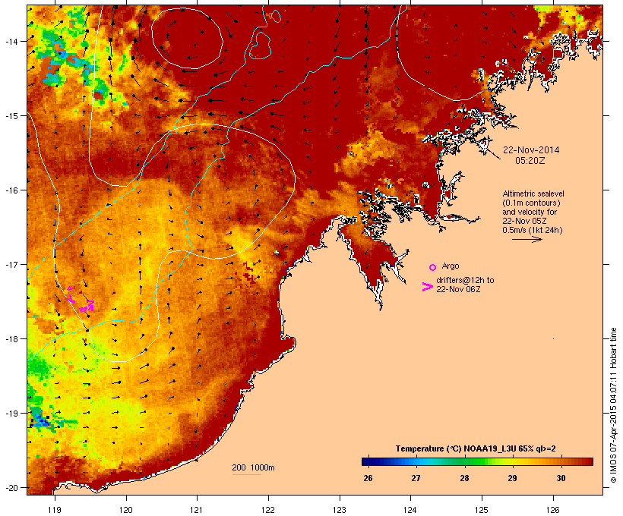
Task: Click the magenta drifters arrowhead legend symbol
Action: pos(428,287)
